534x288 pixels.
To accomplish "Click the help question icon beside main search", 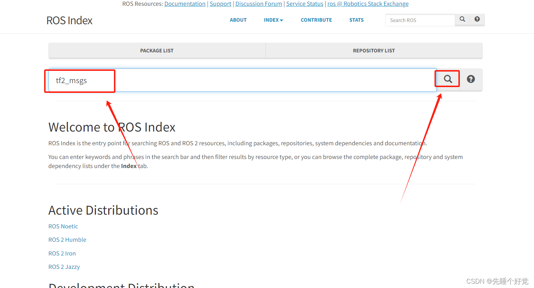I will click(471, 79).
